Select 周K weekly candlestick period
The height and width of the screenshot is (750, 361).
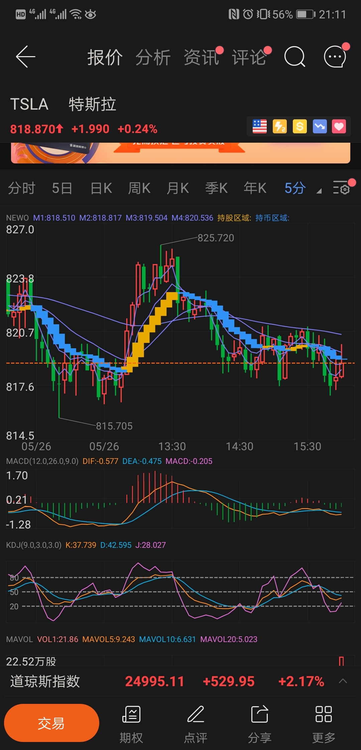pyautogui.click(x=139, y=188)
